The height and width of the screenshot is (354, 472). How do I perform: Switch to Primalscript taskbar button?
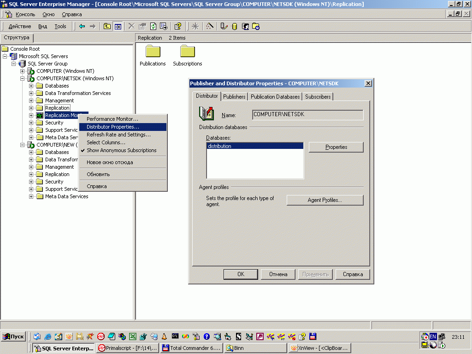point(128,348)
